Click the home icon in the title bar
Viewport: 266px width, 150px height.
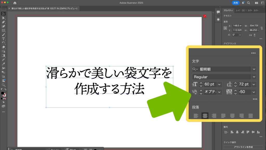coord(15,3)
